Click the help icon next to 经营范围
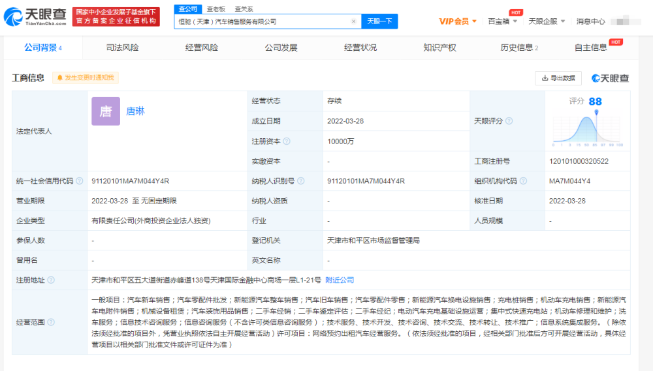 (51, 322)
